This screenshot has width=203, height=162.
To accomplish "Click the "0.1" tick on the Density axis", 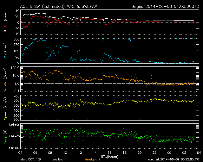I will [17, 91].
